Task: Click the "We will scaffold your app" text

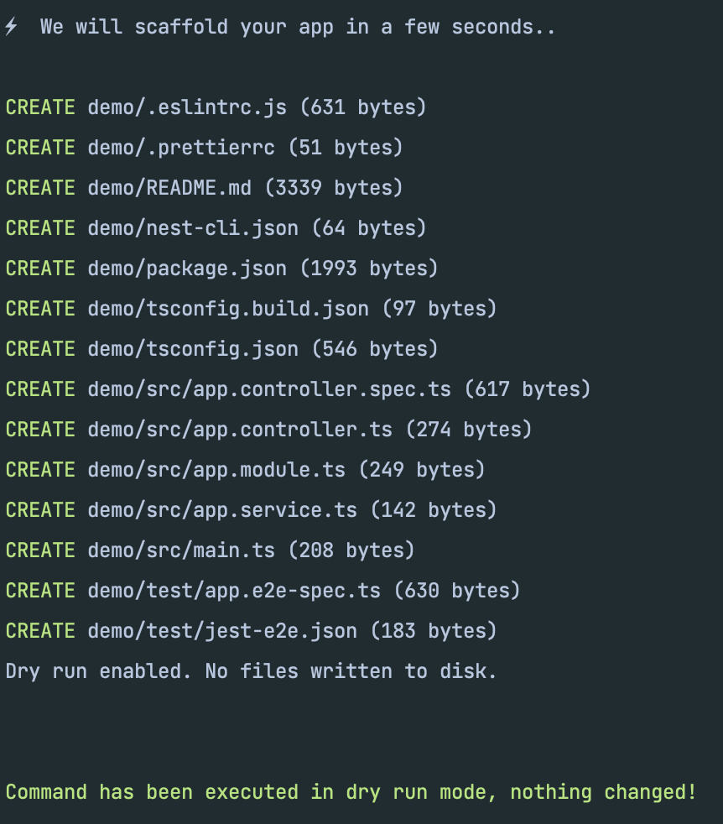Action: pyautogui.click(x=298, y=27)
